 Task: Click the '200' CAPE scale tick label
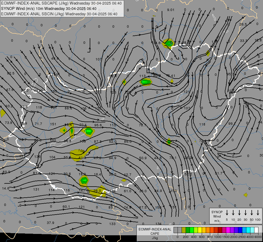(x=186, y=237)
